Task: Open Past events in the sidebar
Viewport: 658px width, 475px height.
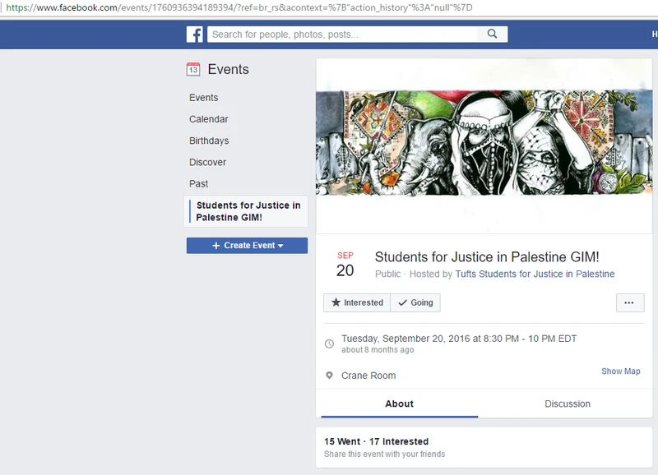Action: point(198,183)
